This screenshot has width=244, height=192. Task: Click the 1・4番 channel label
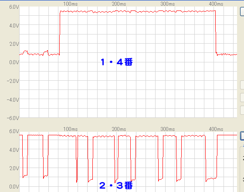[117, 62]
